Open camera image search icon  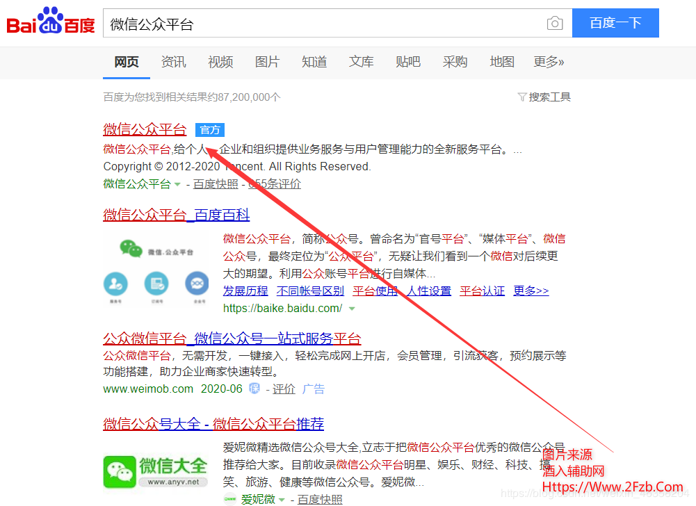pyautogui.click(x=554, y=23)
